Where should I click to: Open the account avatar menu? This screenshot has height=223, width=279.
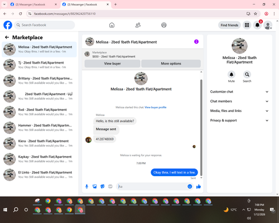[268, 25]
